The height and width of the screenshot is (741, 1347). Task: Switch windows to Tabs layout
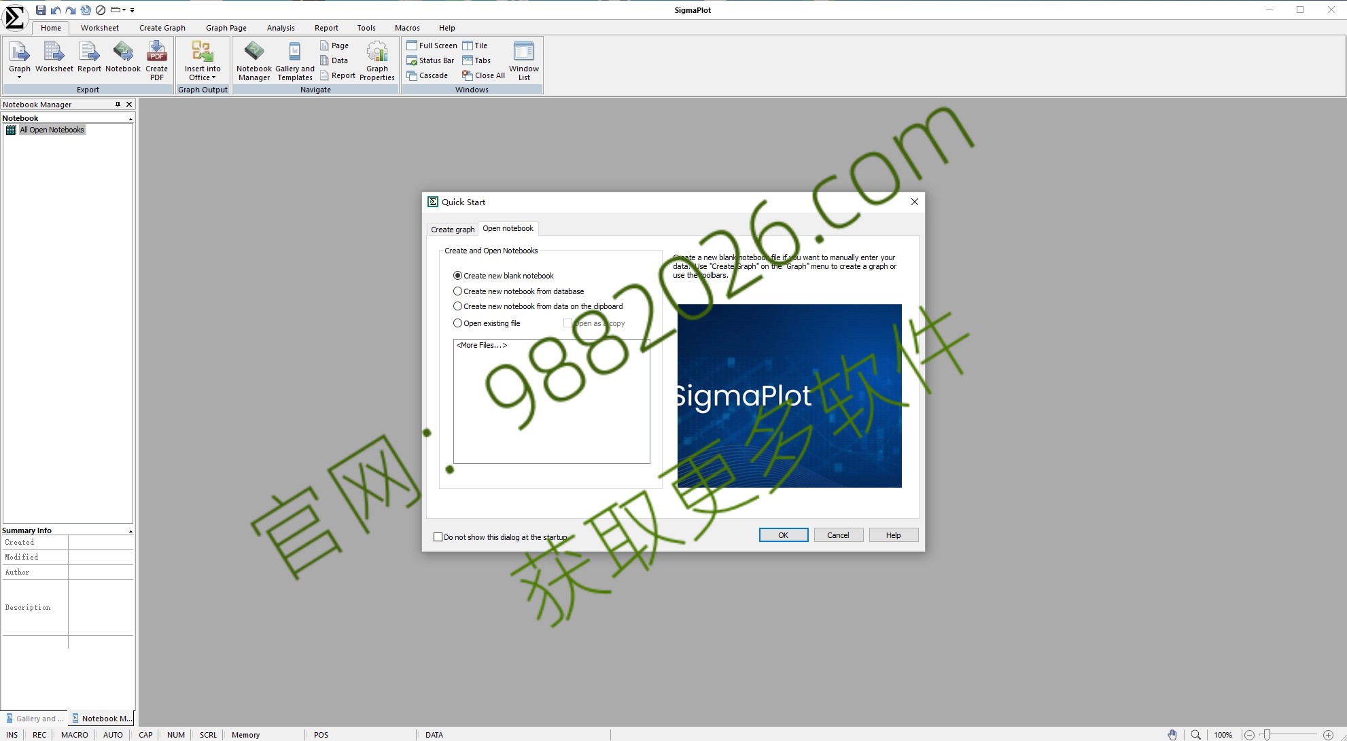[x=476, y=60]
